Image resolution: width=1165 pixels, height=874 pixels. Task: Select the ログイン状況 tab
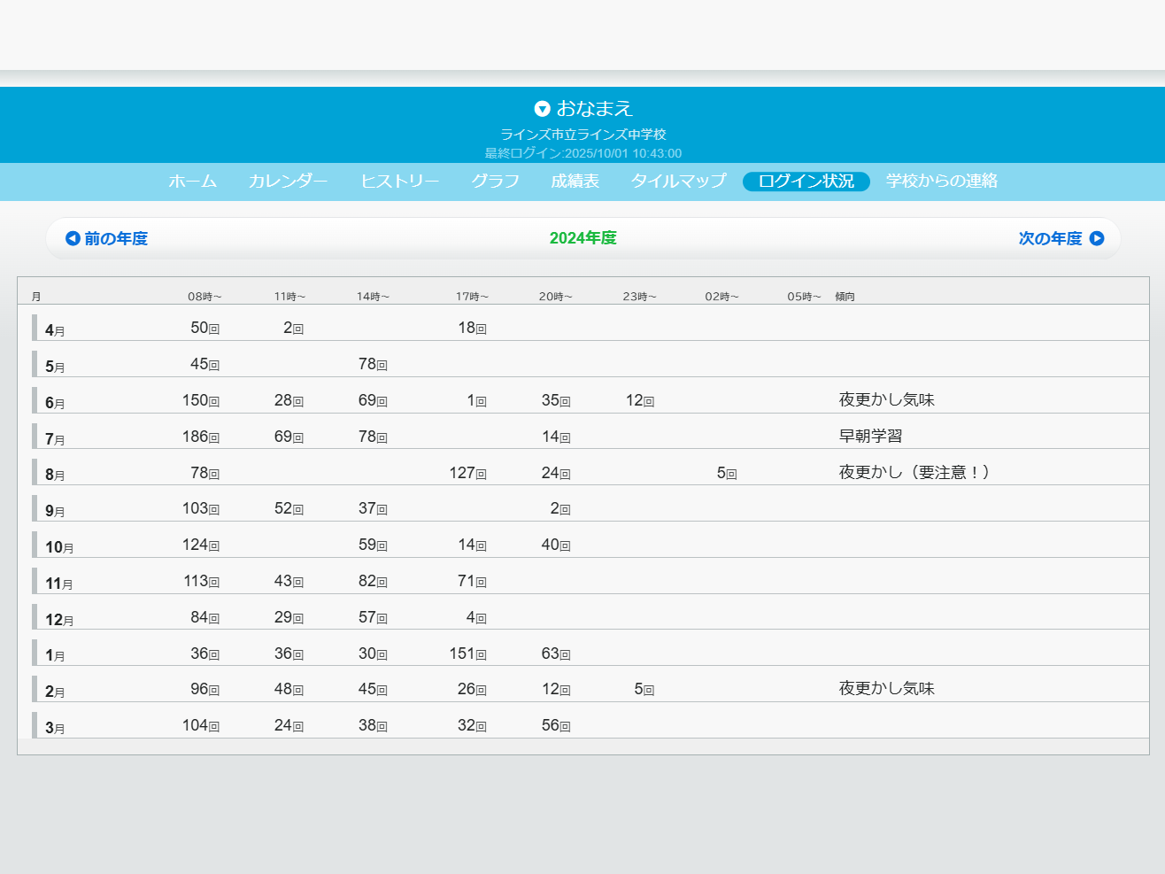[x=806, y=182]
